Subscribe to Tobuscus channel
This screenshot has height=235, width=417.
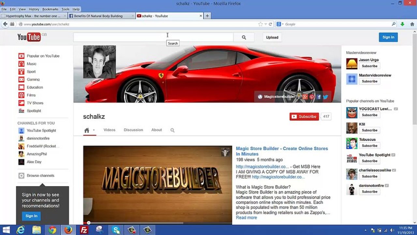point(369,146)
